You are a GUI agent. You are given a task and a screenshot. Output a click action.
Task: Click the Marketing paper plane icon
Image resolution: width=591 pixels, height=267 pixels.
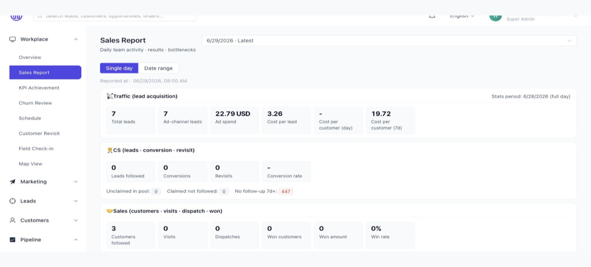pyautogui.click(x=12, y=182)
